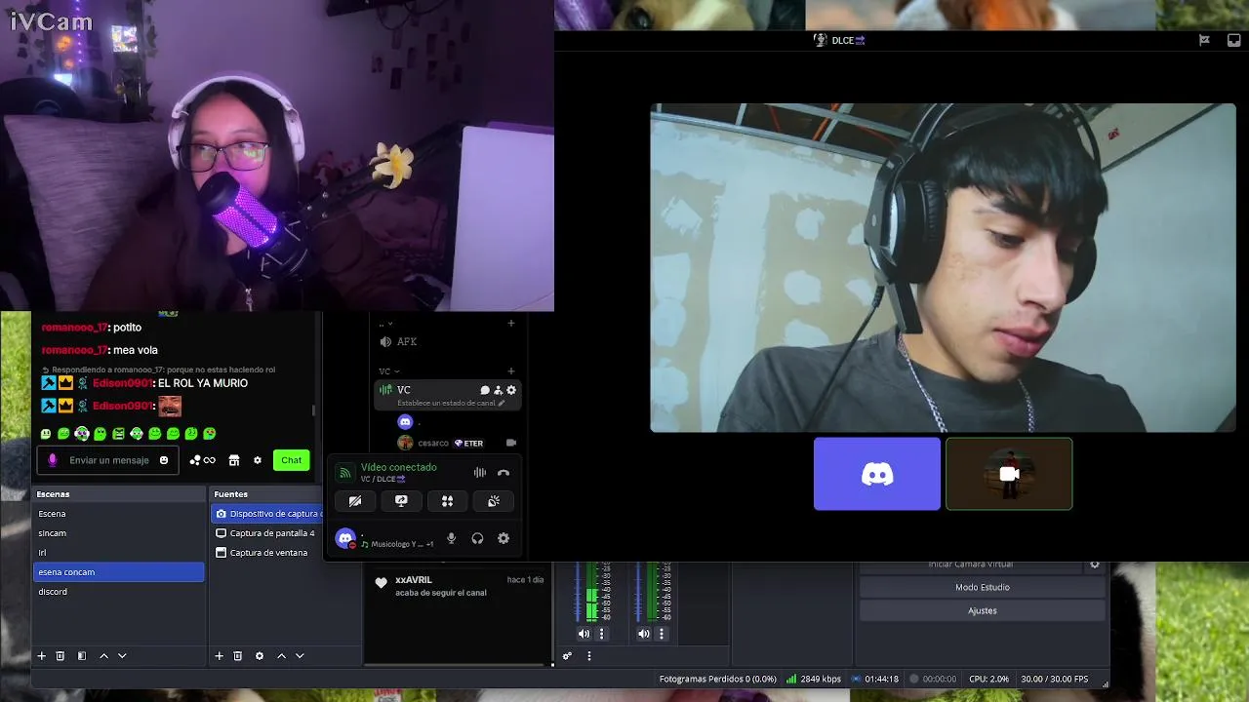
Task: Open scene filters icon in Escenas toolbar
Action: 82,656
